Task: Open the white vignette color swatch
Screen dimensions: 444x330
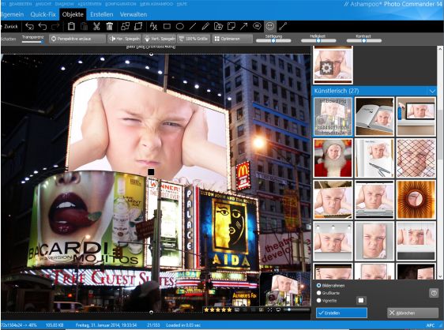Action: (x=361, y=300)
